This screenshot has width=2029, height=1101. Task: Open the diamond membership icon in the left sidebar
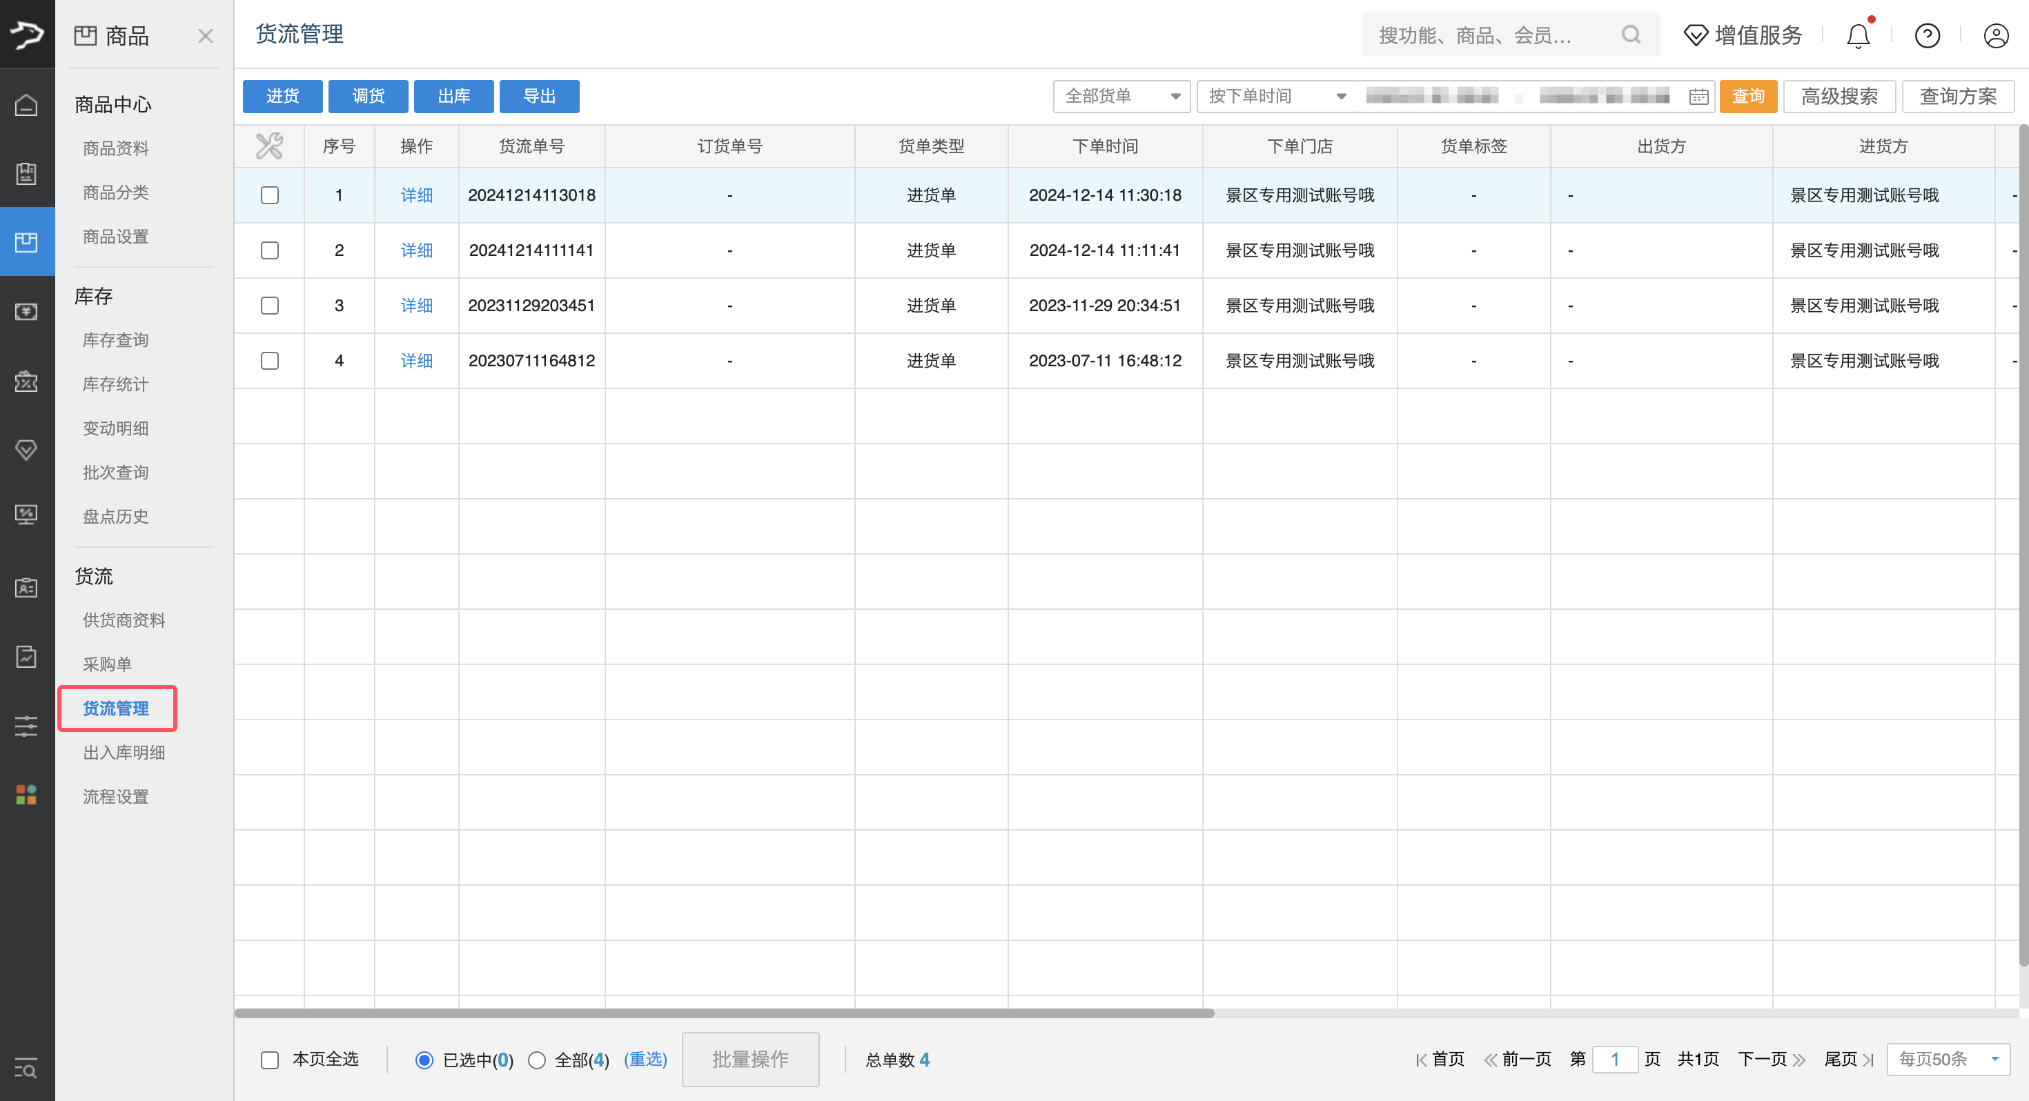click(26, 450)
